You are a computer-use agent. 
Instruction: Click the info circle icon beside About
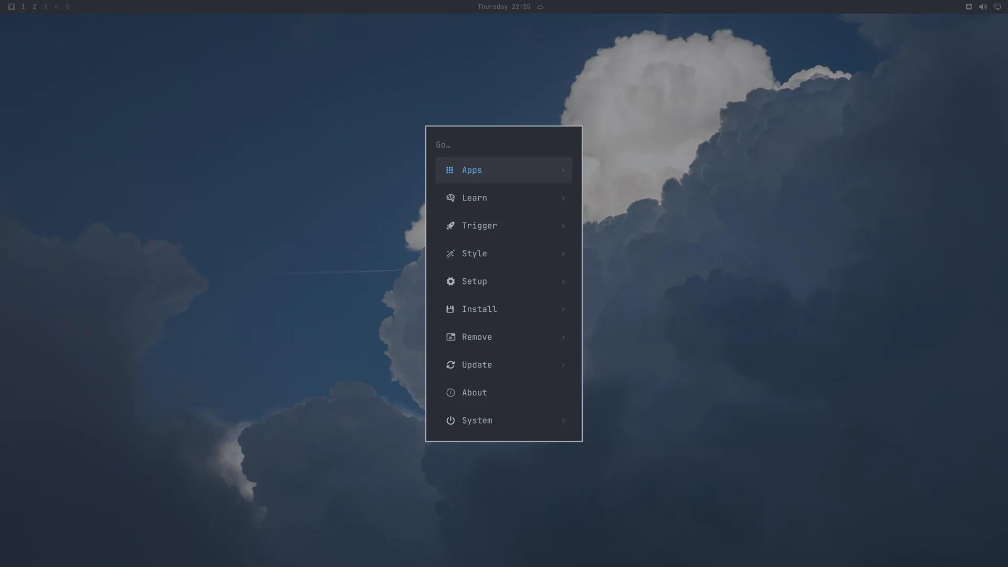click(450, 393)
